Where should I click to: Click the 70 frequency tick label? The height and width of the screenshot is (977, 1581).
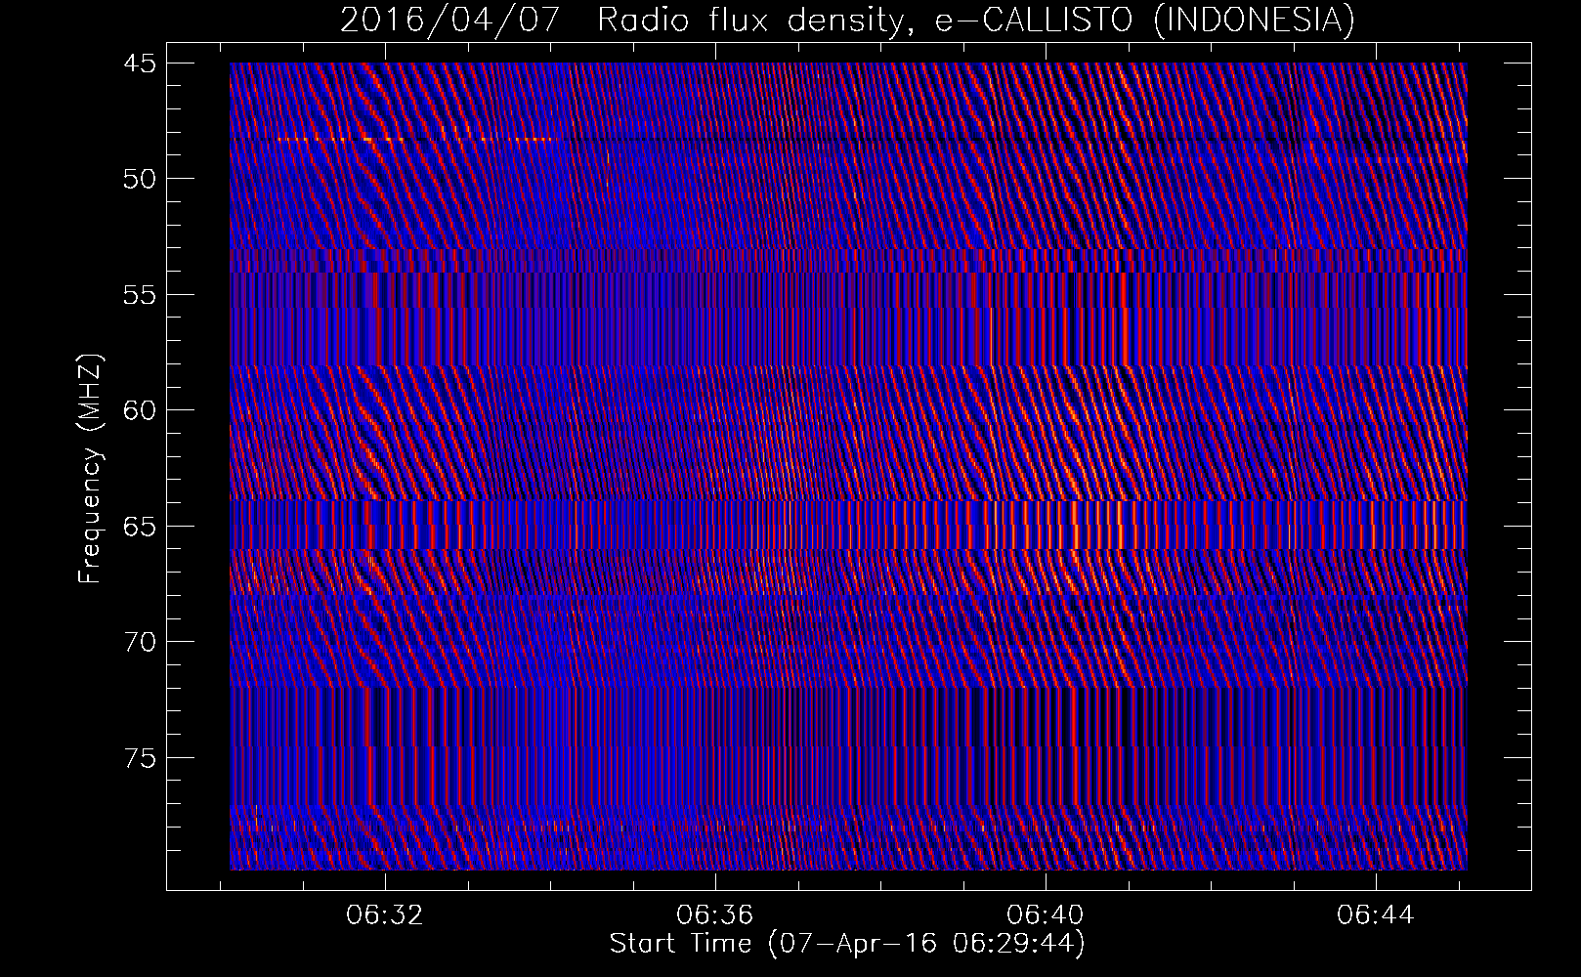[x=140, y=641]
